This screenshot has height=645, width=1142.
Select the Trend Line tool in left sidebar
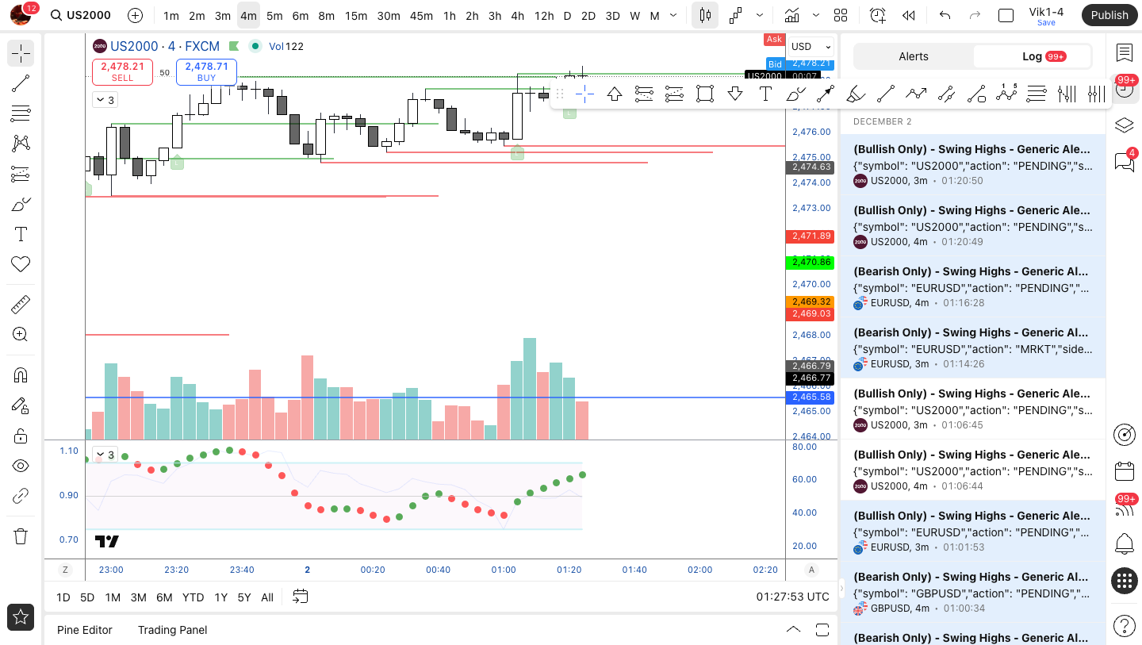[21, 83]
